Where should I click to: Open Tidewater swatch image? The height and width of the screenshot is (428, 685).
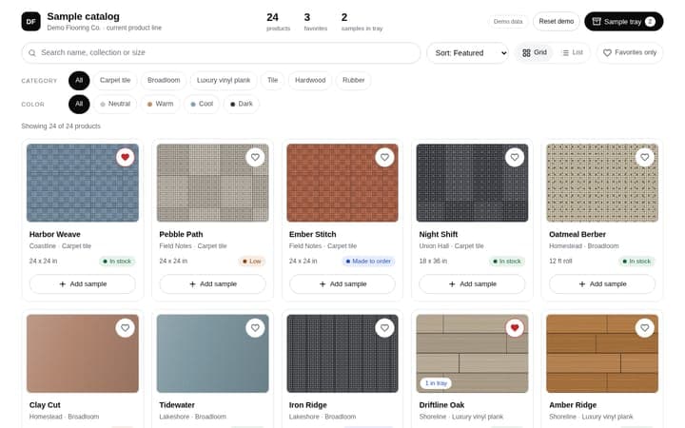(x=212, y=353)
